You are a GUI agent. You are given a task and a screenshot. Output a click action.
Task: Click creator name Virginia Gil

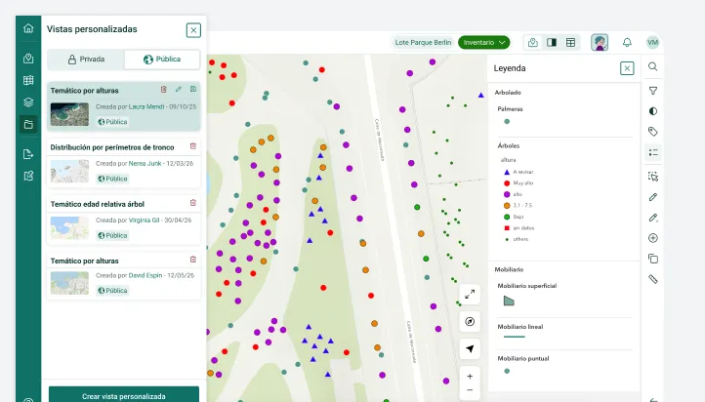point(144,221)
